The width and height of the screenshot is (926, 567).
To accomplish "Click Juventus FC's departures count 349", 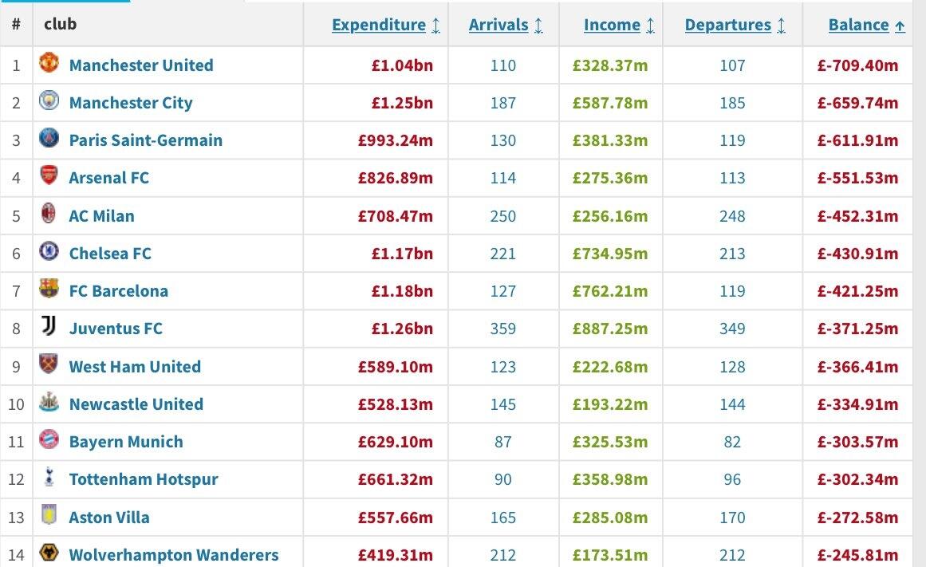I will pyautogui.click(x=732, y=329).
